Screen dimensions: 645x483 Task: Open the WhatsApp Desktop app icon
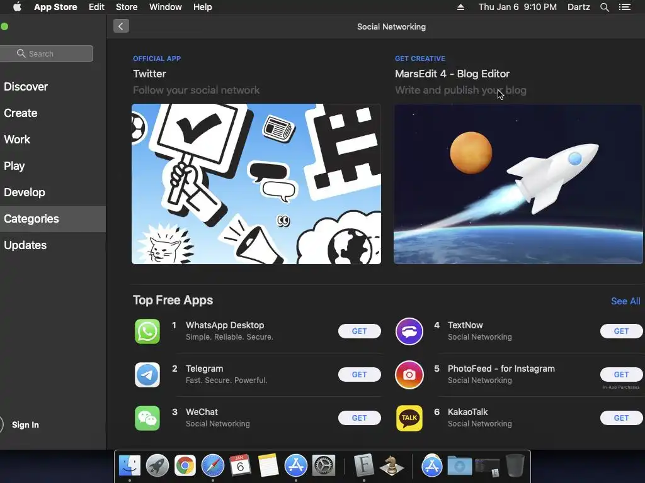pyautogui.click(x=147, y=331)
